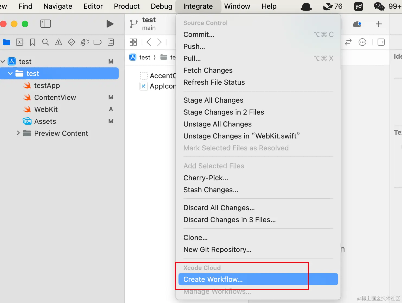Open the Find navigator magnifier icon
The image size is (402, 303).
[46, 42]
